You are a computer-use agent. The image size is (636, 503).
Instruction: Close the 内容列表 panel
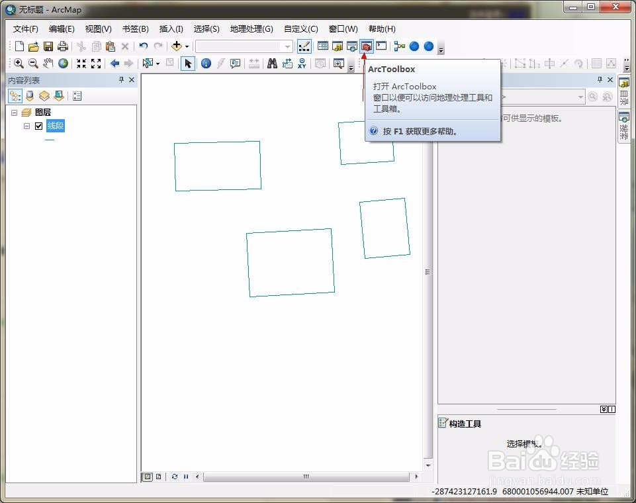pos(132,80)
